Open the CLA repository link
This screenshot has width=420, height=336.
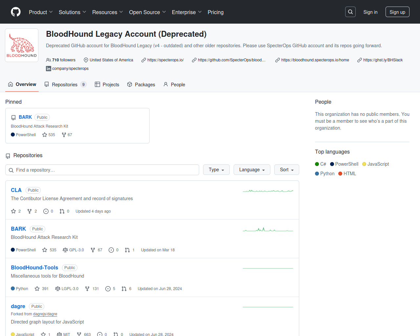click(x=16, y=190)
